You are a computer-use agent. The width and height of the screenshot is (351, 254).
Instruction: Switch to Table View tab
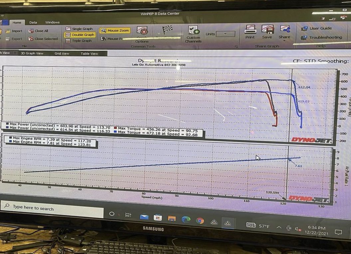(x=89, y=54)
